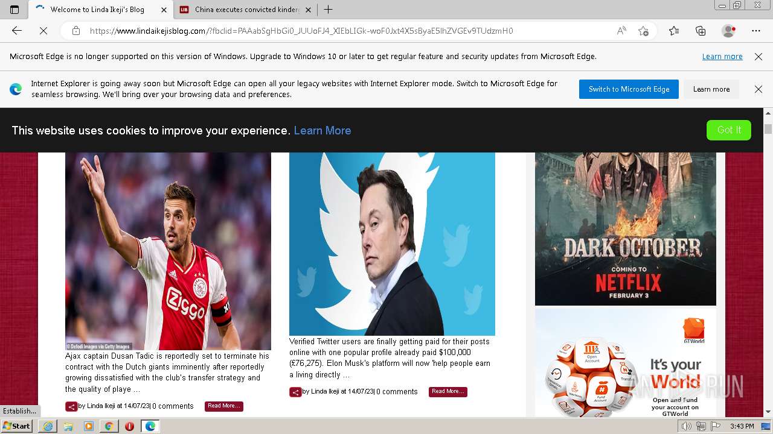Stop loading the page

[x=43, y=31]
